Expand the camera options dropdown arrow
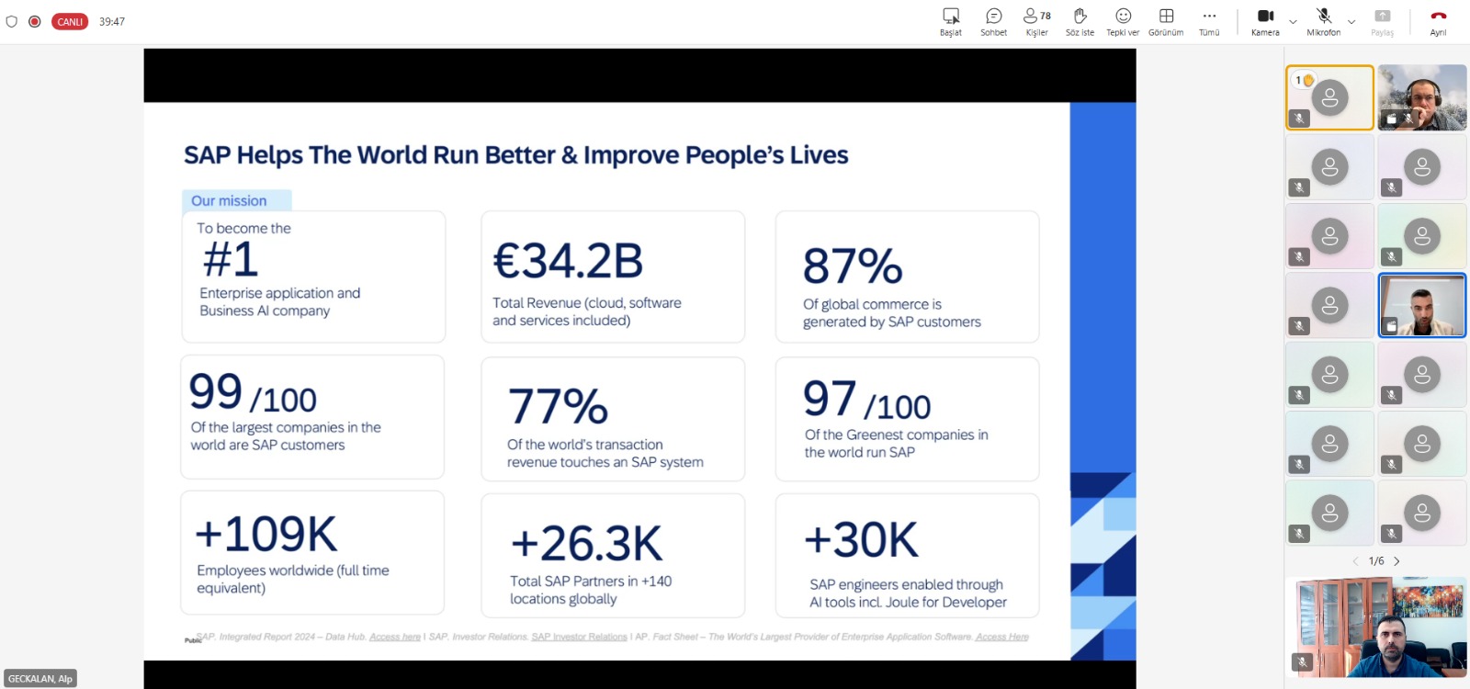The width and height of the screenshot is (1470, 689). pos(1293,21)
